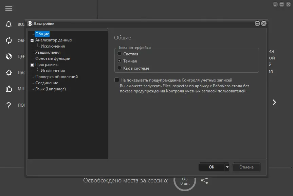Select the Светлая theme radio button
The width and height of the screenshot is (293, 196).
[x=119, y=54]
